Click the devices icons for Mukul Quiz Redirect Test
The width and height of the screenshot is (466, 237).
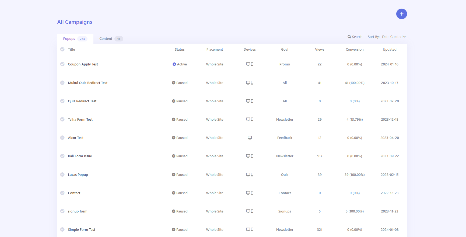(250, 83)
